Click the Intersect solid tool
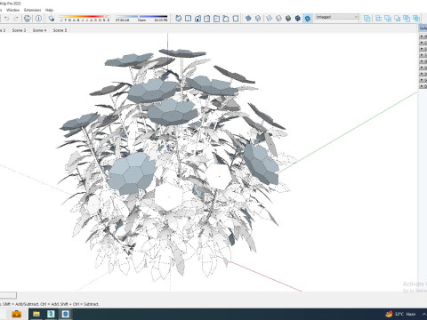Screen dimensions: 427x320 tap(378, 19)
